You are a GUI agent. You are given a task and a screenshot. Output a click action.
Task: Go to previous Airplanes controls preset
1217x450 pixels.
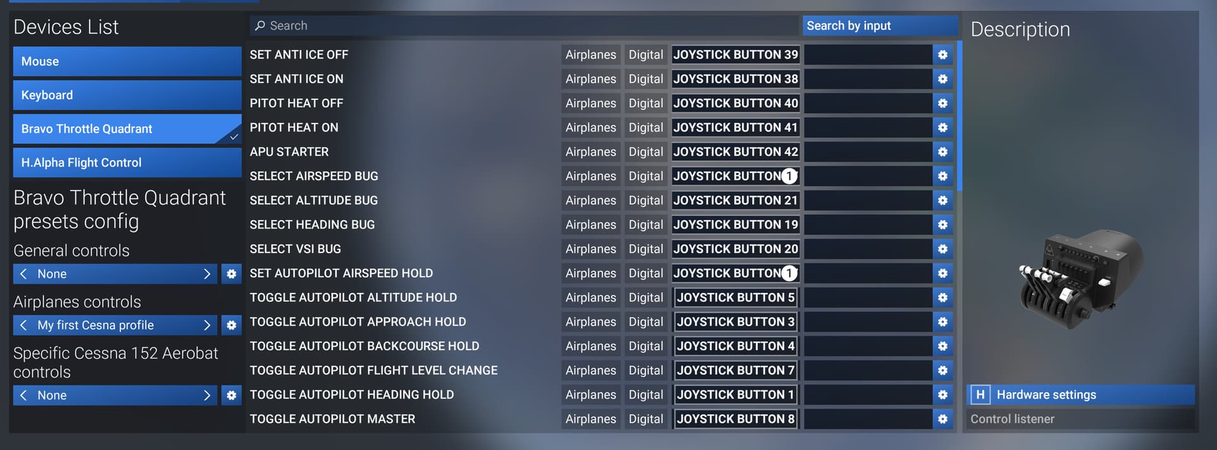[23, 325]
